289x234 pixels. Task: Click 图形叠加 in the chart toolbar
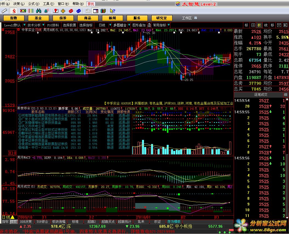[x=139, y=25]
